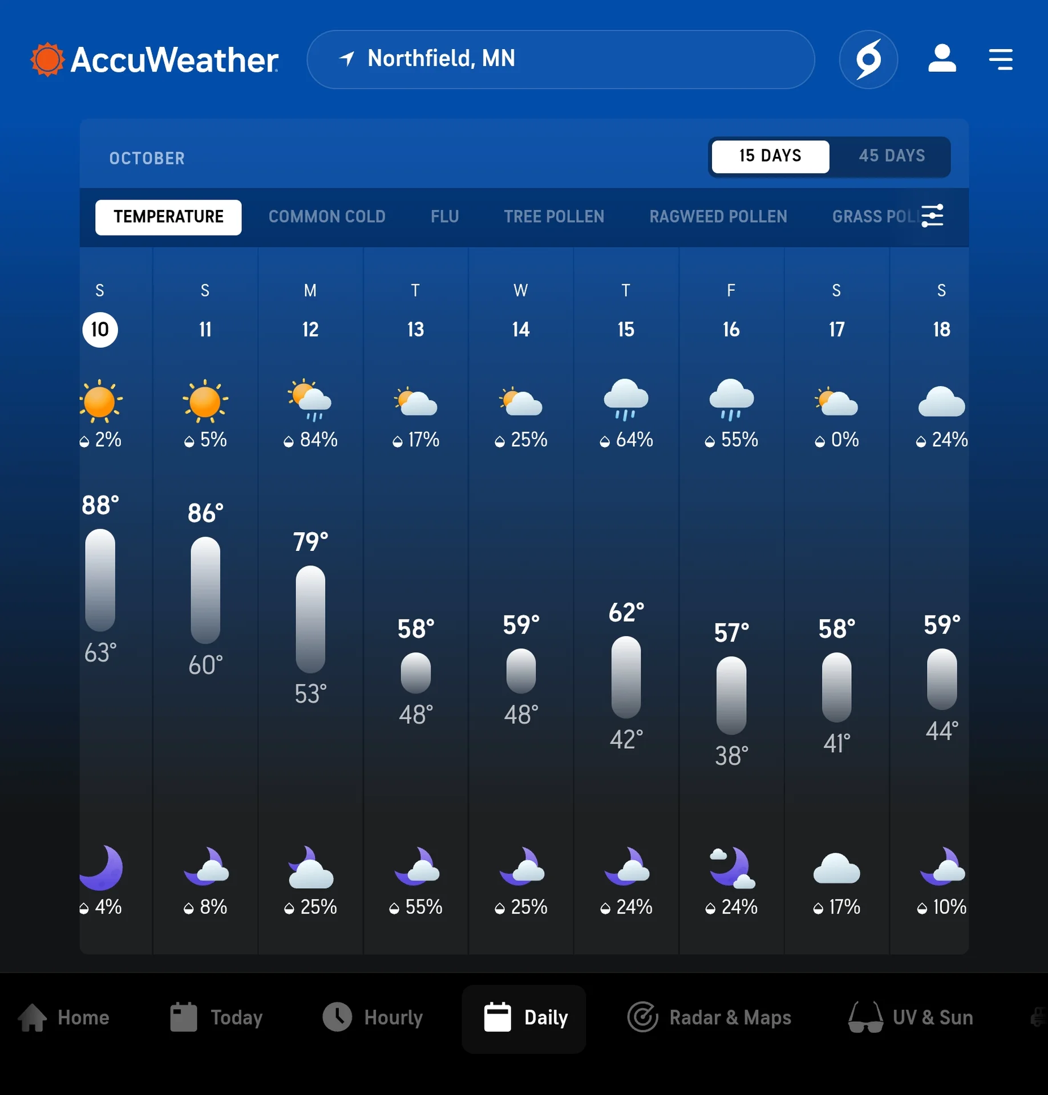This screenshot has height=1095, width=1048.
Task: Click the rain cloud icon for October 15
Action: click(626, 400)
